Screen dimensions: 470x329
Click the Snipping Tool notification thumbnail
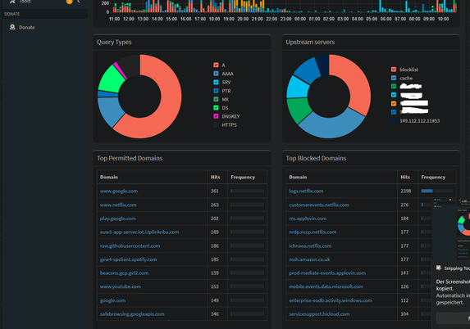pos(451,229)
